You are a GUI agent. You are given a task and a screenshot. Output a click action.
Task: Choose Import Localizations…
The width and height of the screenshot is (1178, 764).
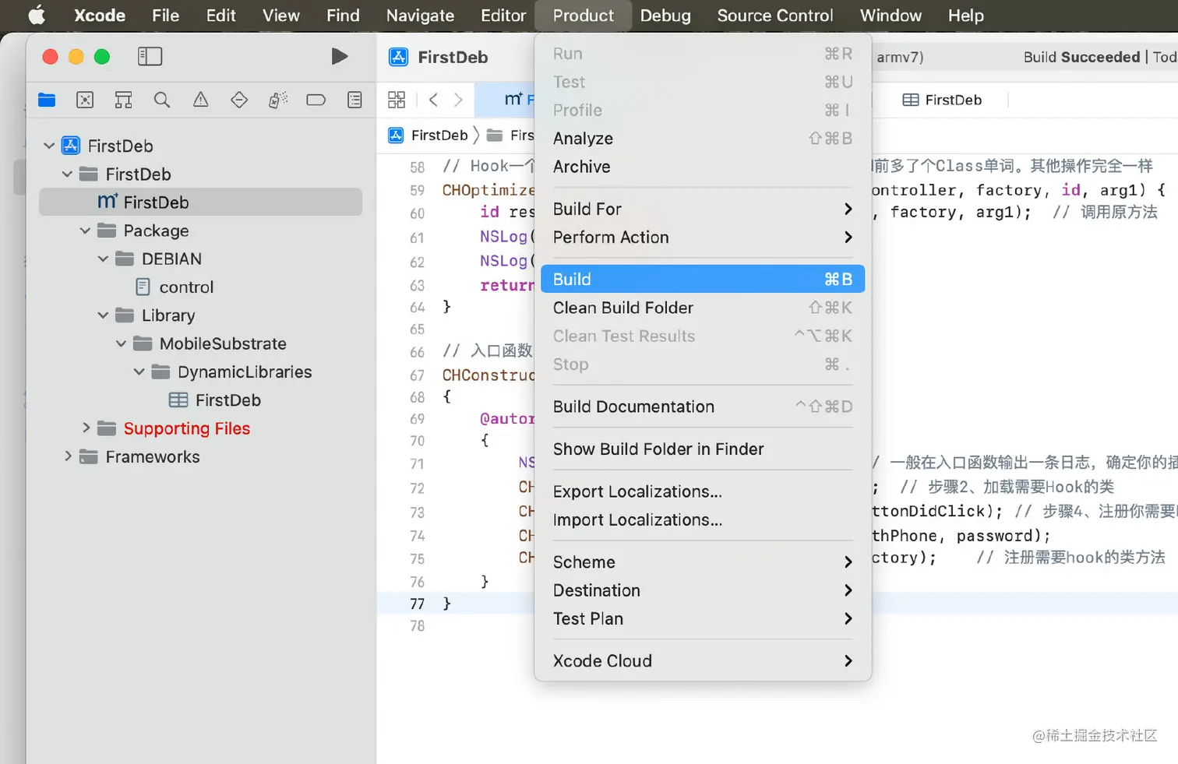703,519
